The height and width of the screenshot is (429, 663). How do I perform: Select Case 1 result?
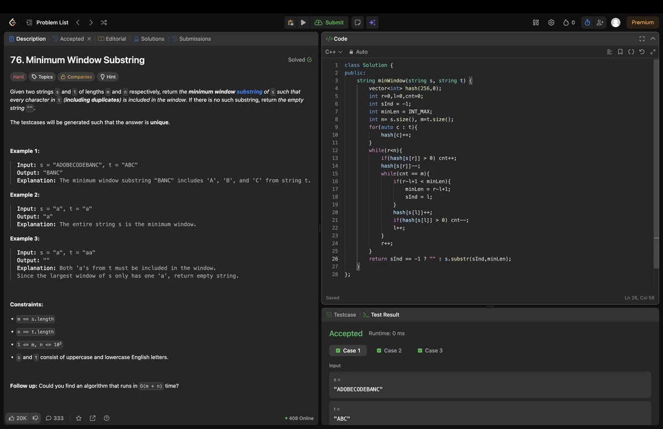tap(348, 351)
